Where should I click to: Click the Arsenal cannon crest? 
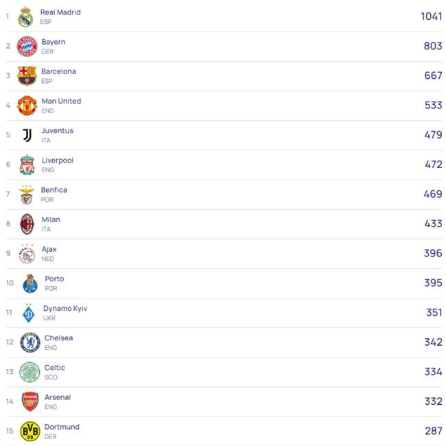(30, 401)
